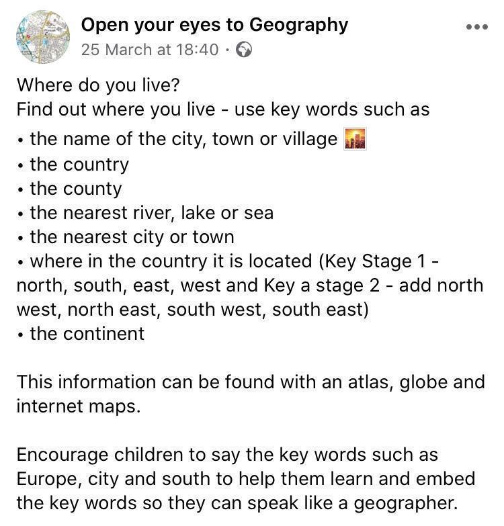Click the 'internet maps.' text
The height and width of the screenshot is (526, 504).
click(x=79, y=406)
